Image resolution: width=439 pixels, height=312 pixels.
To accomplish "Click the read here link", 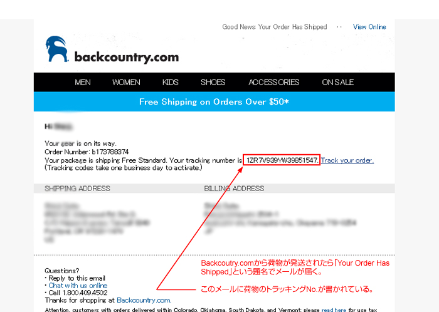I will tap(334, 309).
